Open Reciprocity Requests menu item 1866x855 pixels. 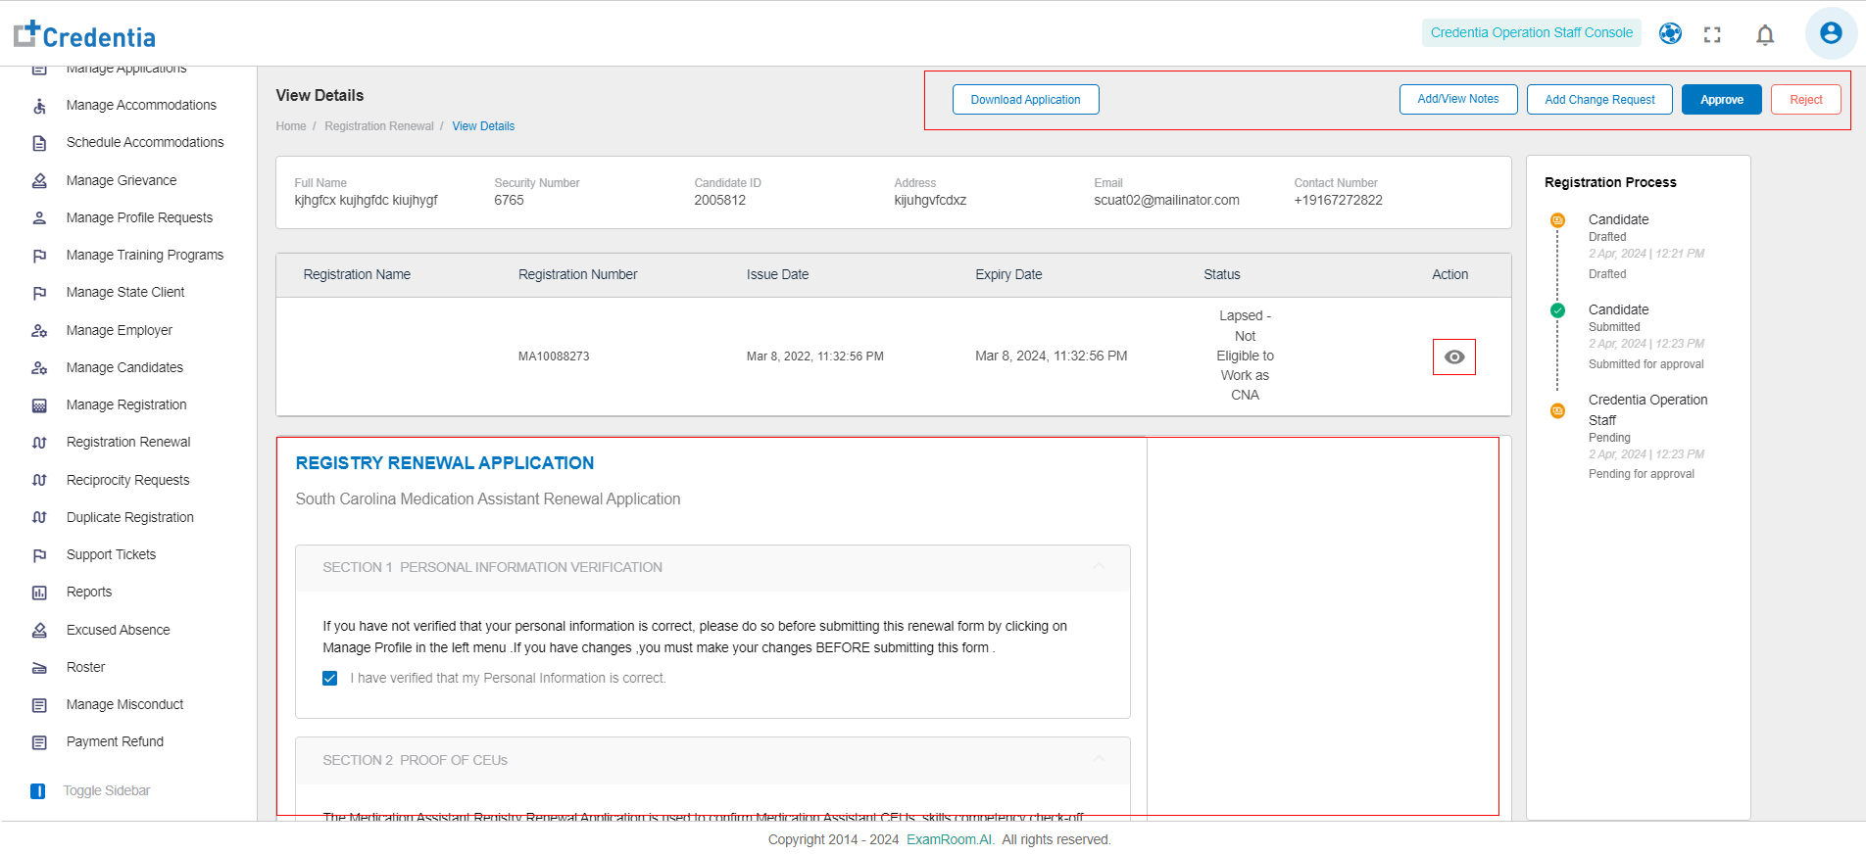[x=127, y=481]
